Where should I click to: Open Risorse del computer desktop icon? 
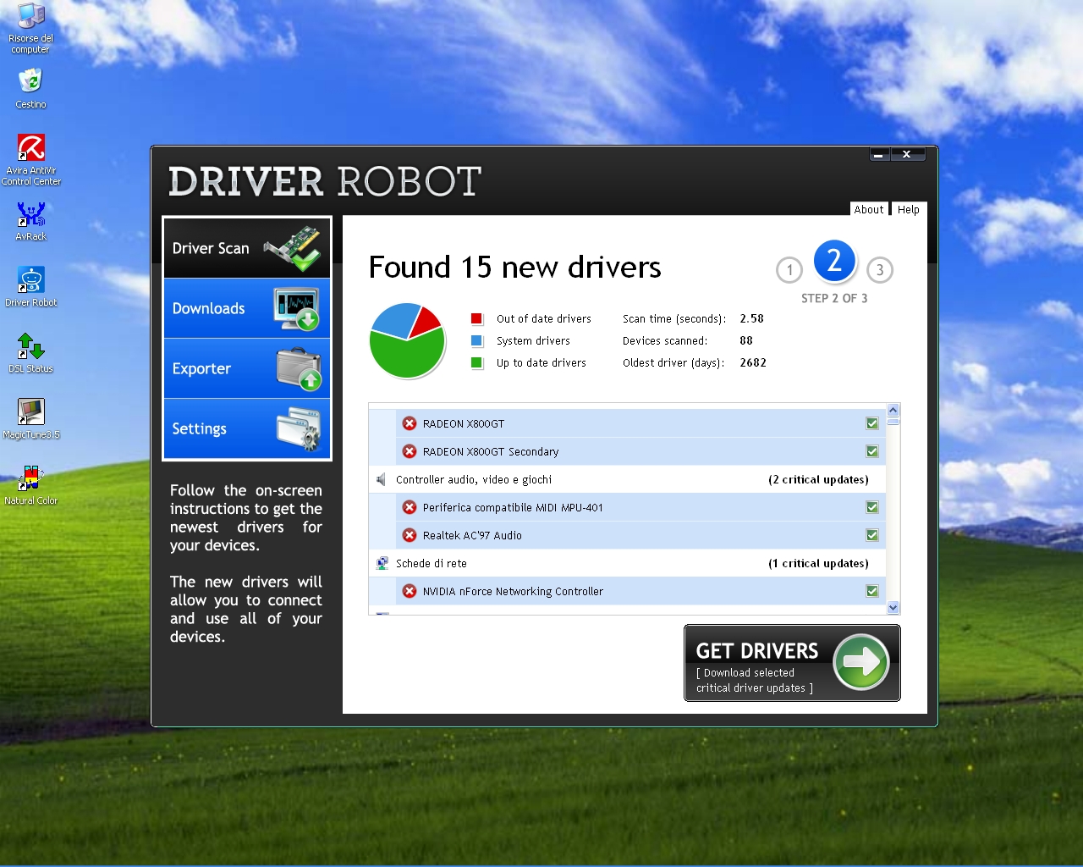30,29
